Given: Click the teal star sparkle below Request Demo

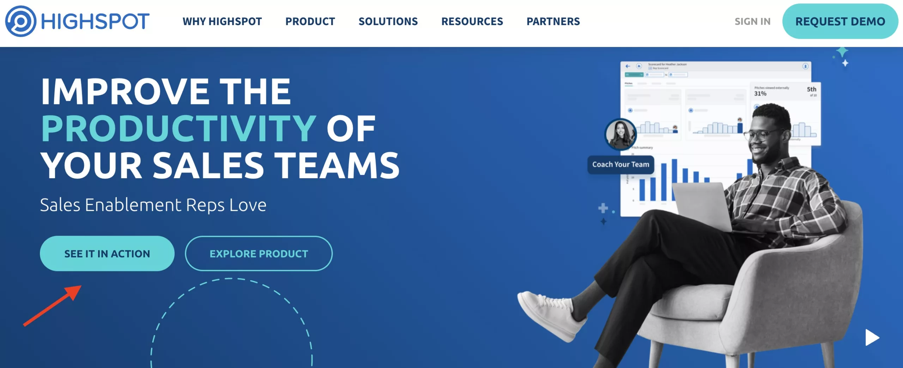Looking at the screenshot, I should coord(842,52).
